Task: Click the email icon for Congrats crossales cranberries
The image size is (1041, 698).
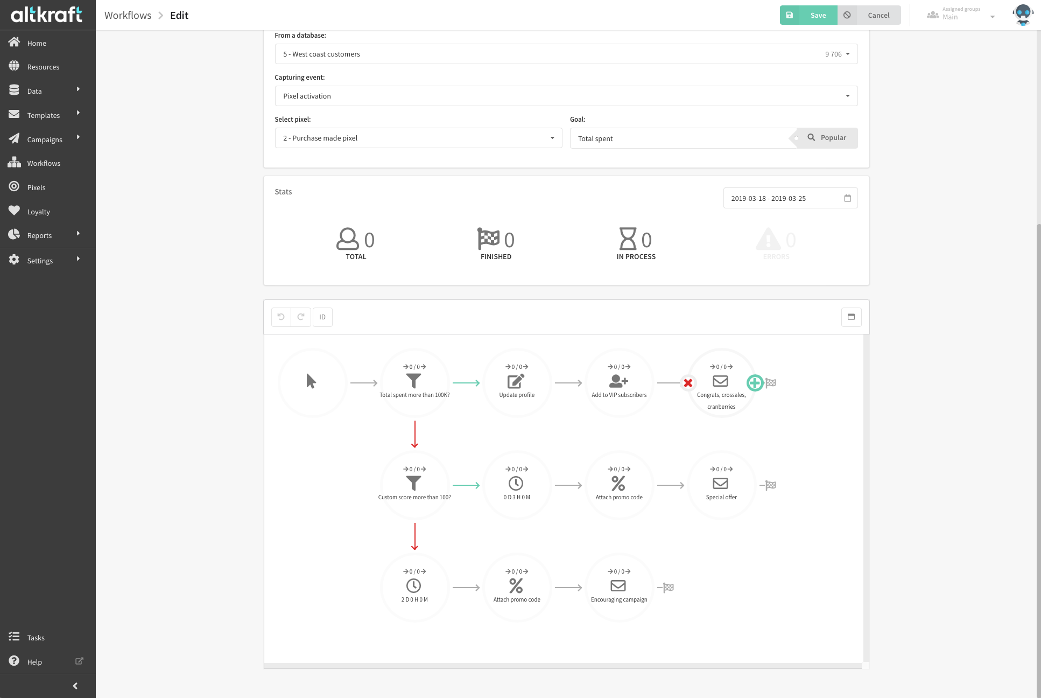Action: [720, 382]
